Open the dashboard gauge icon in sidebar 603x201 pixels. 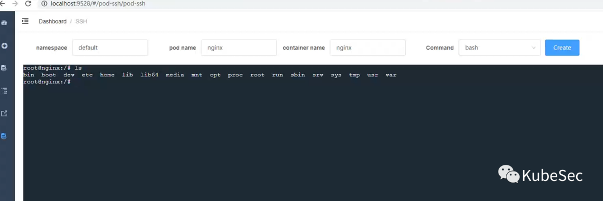point(4,23)
